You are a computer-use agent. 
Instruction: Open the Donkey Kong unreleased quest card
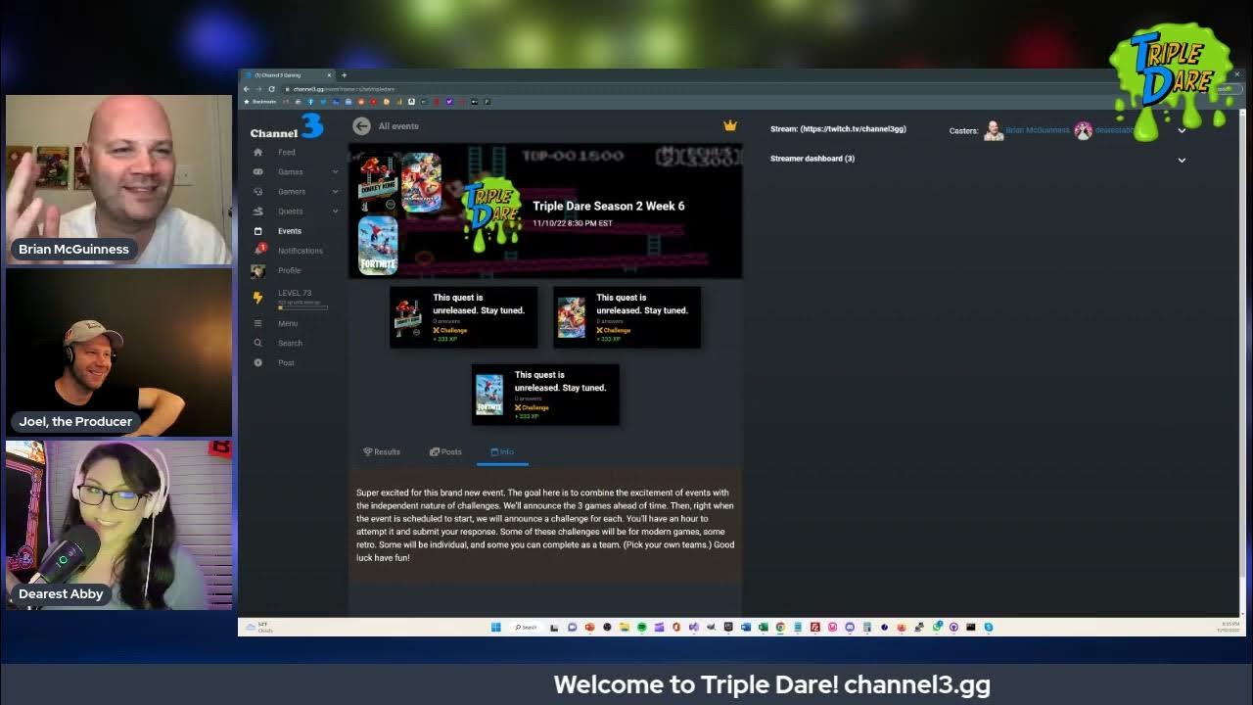(x=464, y=317)
